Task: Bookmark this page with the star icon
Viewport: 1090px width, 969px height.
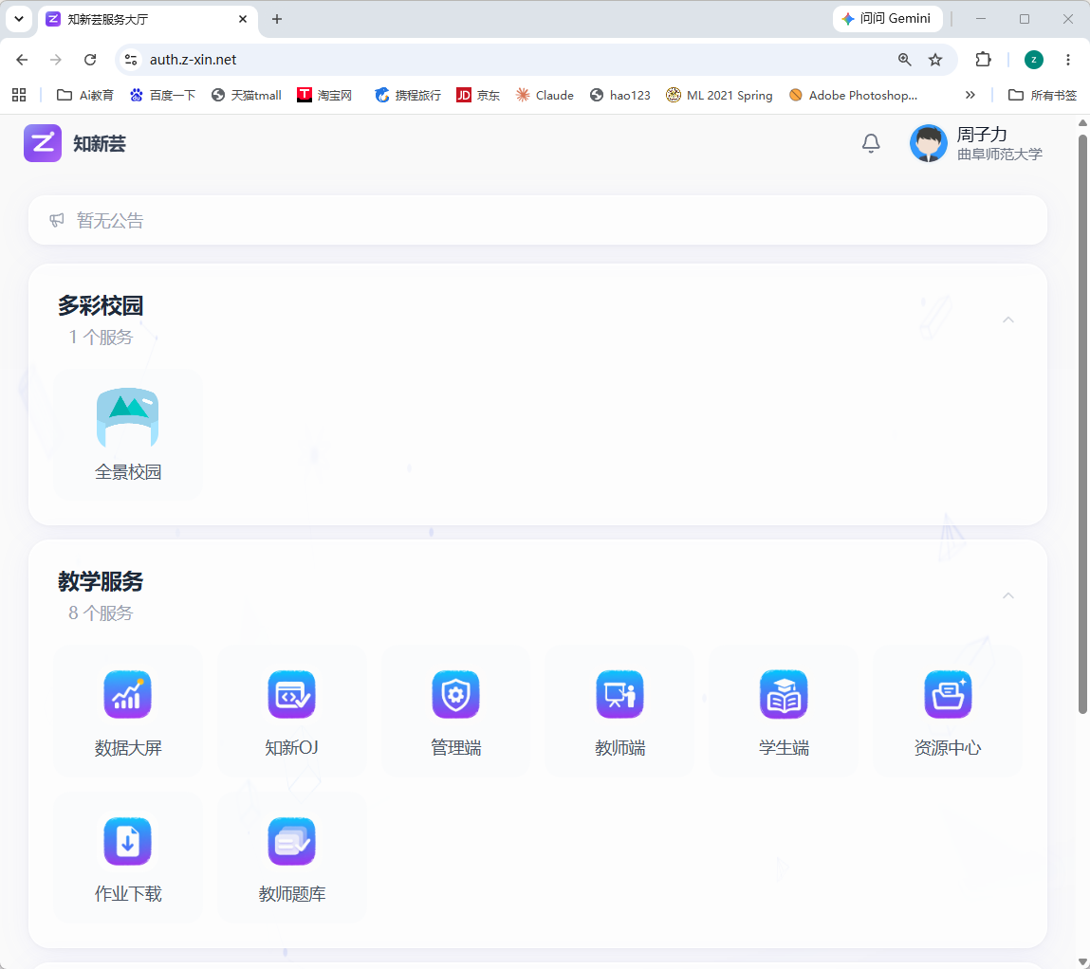Action: click(935, 60)
